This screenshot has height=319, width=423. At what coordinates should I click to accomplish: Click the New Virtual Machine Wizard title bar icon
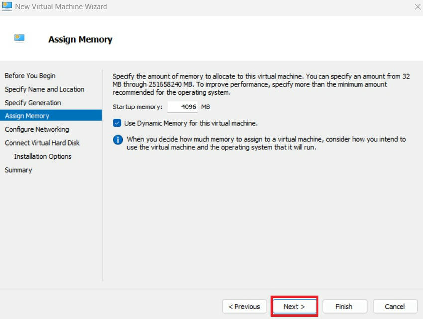6,6
